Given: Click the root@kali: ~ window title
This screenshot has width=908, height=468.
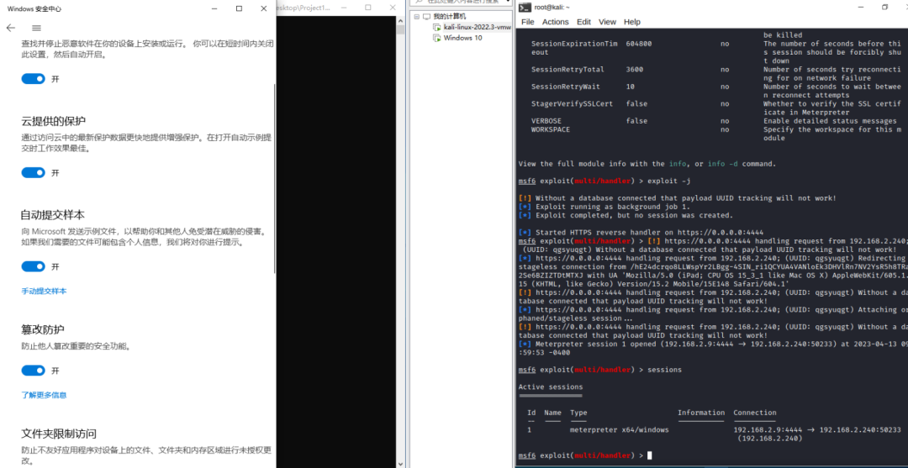Looking at the screenshot, I should [552, 7].
